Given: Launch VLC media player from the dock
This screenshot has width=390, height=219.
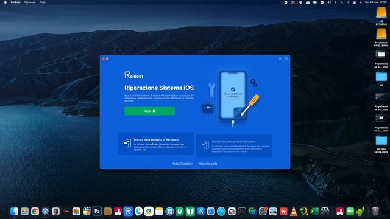Looking at the screenshot, I should (x=294, y=211).
